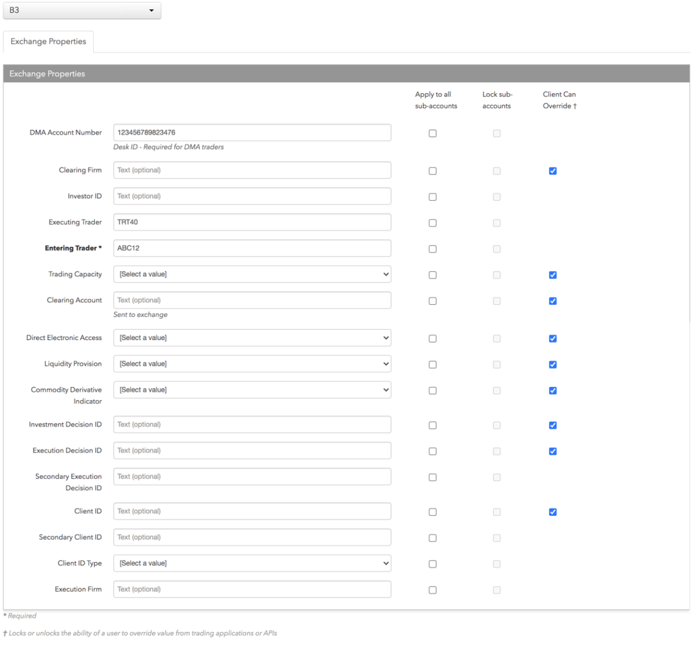This screenshot has width=692, height=657.
Task: Open the B3 exchange selector dropdown
Action: point(81,10)
